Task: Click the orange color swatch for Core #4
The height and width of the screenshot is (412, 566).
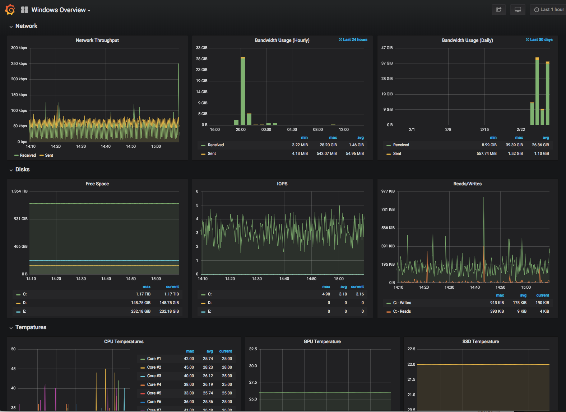Action: tap(143, 385)
